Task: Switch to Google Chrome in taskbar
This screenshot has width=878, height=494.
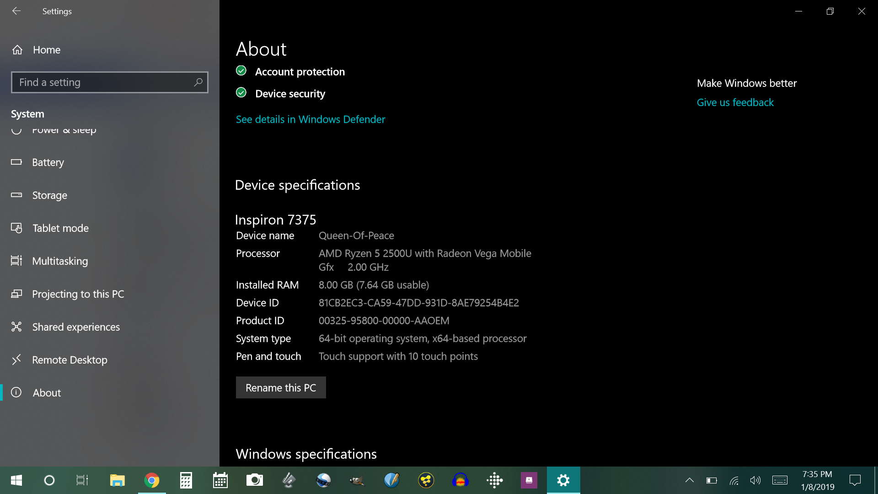Action: coord(152,480)
